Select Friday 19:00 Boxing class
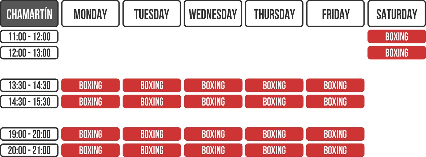This screenshot has width=426, height=157. coord(335,134)
